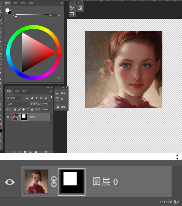The height and width of the screenshot is (206, 182).
Task: Filter layers by type (T) layers
Action: point(37,98)
